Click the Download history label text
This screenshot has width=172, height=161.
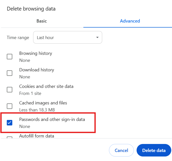tap(37, 70)
